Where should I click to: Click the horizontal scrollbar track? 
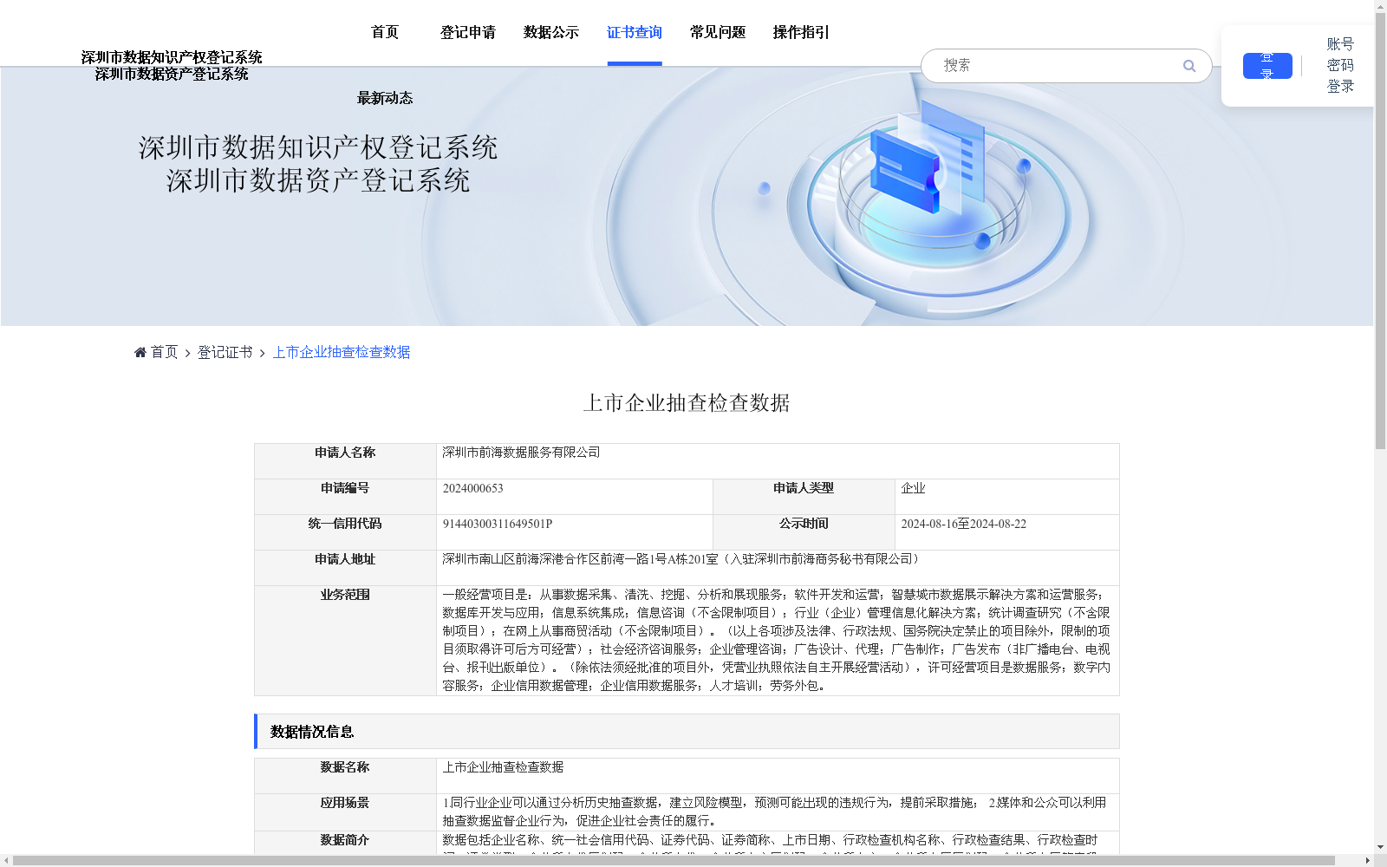click(687, 860)
